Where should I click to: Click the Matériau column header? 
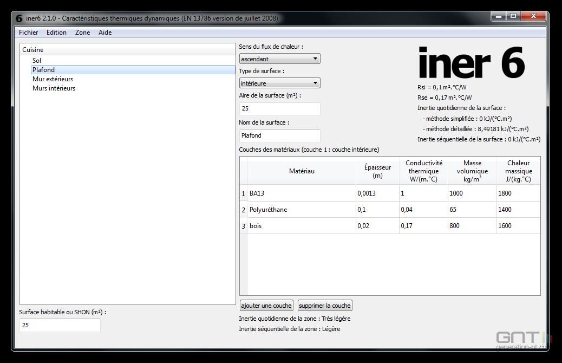click(x=302, y=171)
